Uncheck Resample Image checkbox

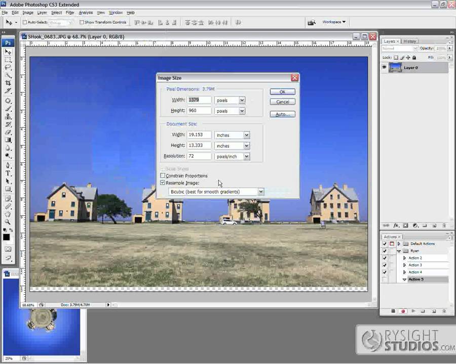163,183
